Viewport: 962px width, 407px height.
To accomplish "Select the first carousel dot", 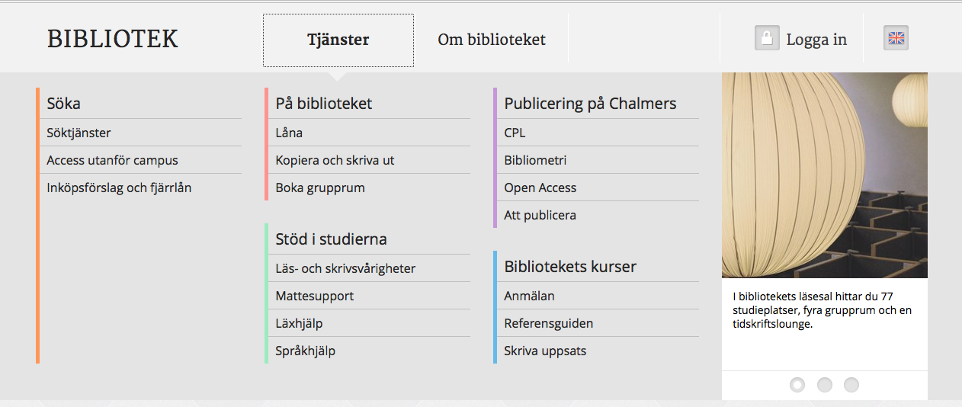I will pyautogui.click(x=797, y=385).
